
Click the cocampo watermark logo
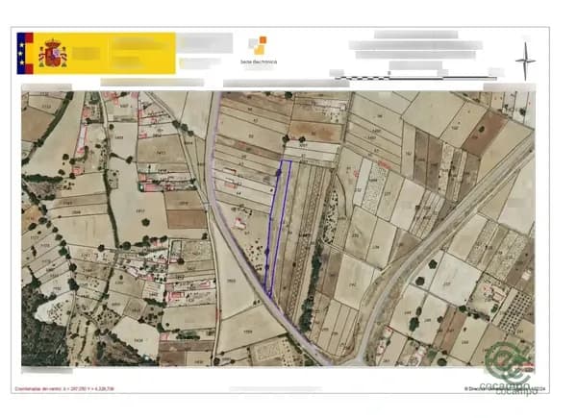(x=508, y=365)
